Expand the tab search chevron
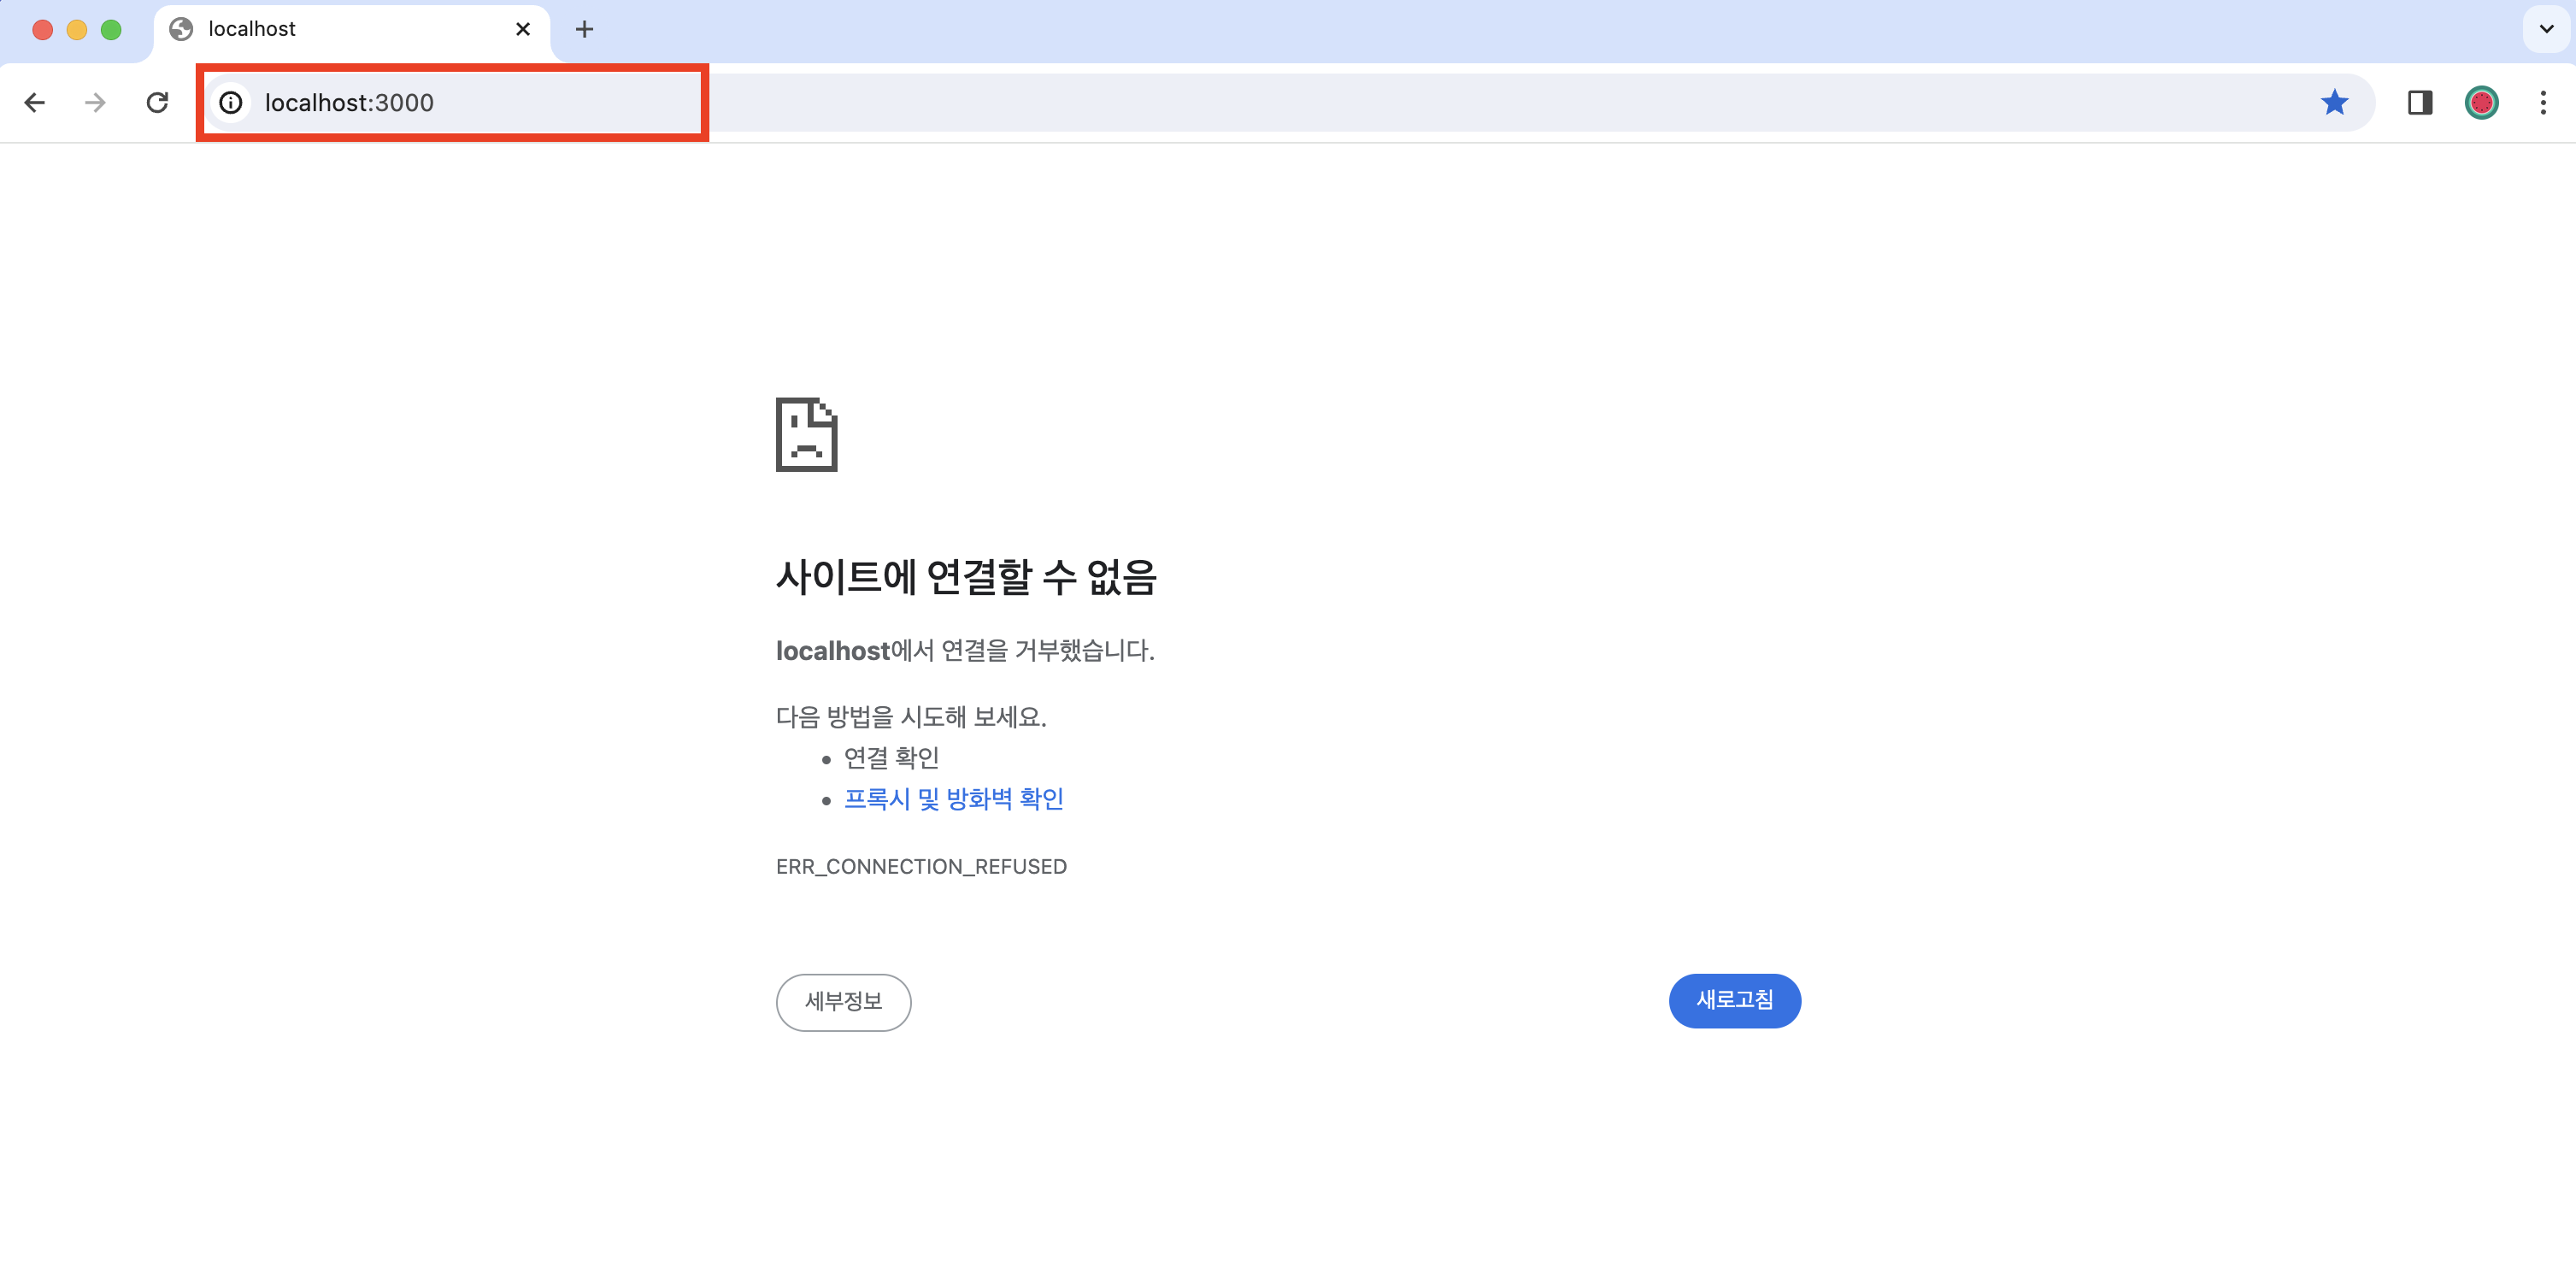 click(2546, 29)
